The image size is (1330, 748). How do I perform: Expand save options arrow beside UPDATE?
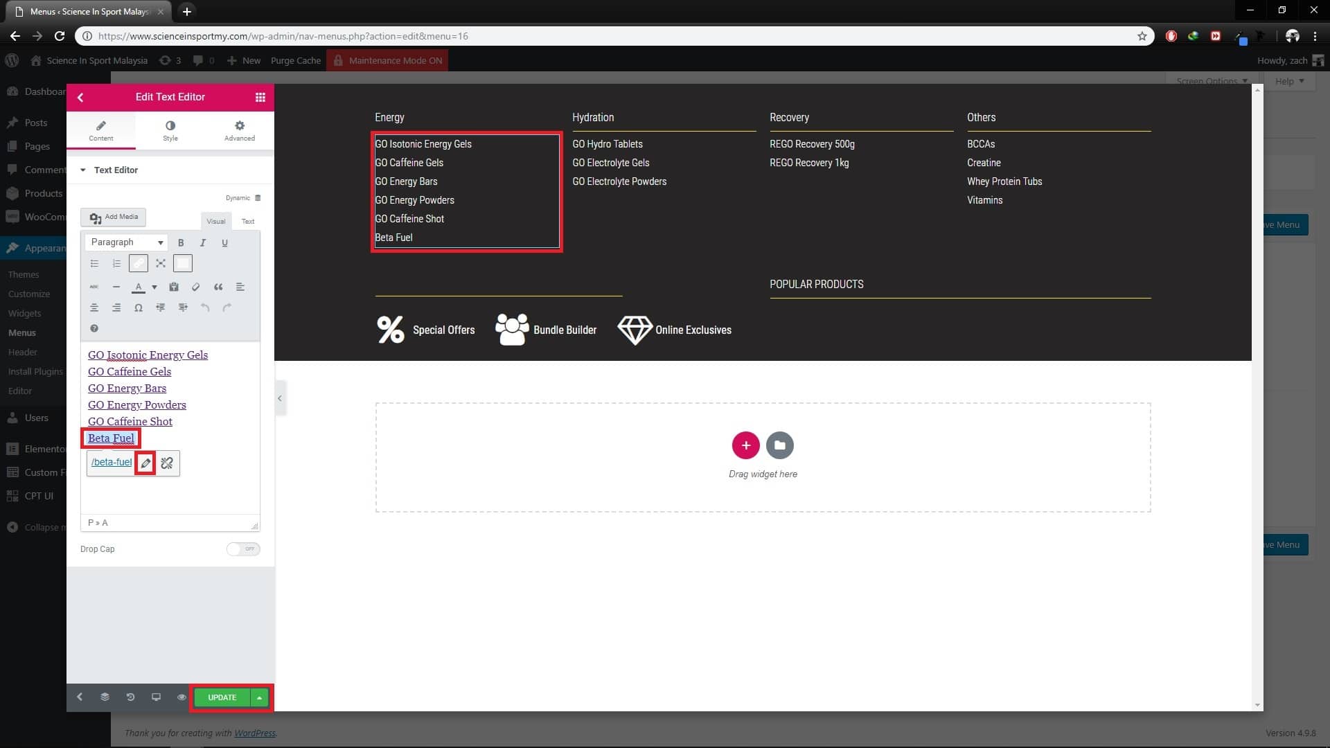click(259, 698)
